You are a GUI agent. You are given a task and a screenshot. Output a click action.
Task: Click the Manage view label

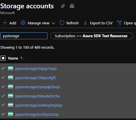coord(39,23)
